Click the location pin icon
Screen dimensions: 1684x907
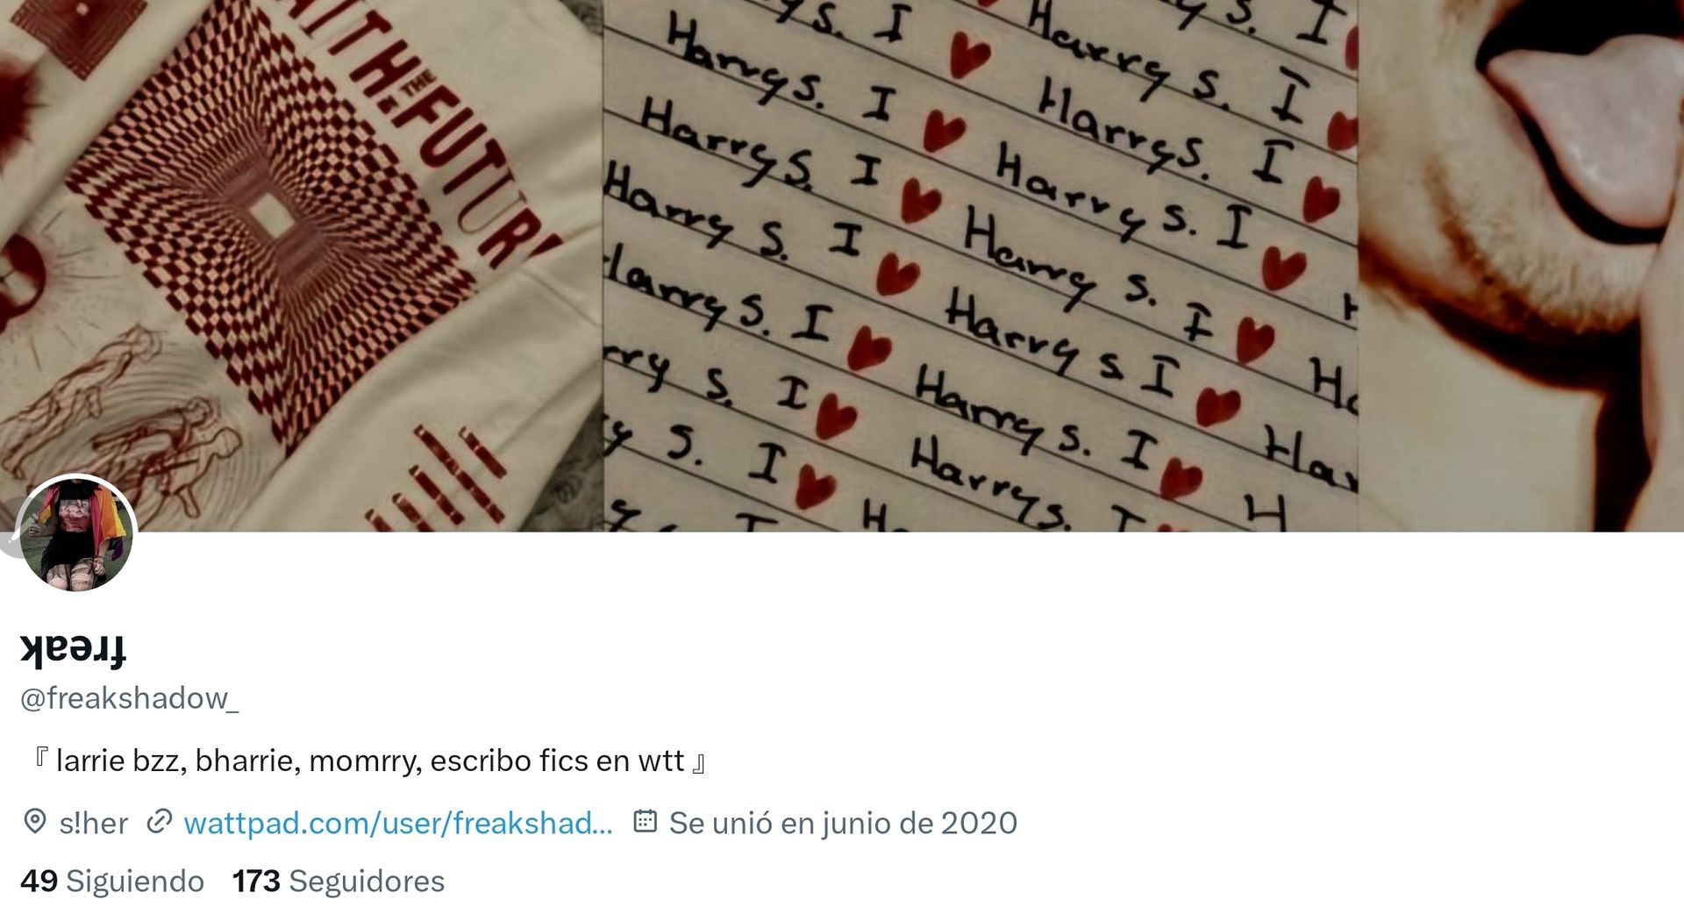click(x=34, y=822)
